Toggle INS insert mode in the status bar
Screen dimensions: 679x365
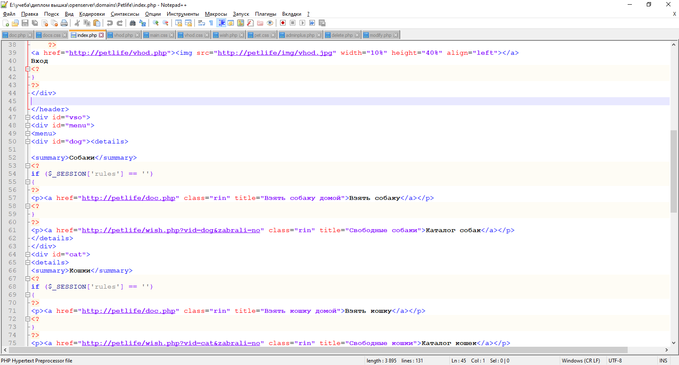coord(663,361)
